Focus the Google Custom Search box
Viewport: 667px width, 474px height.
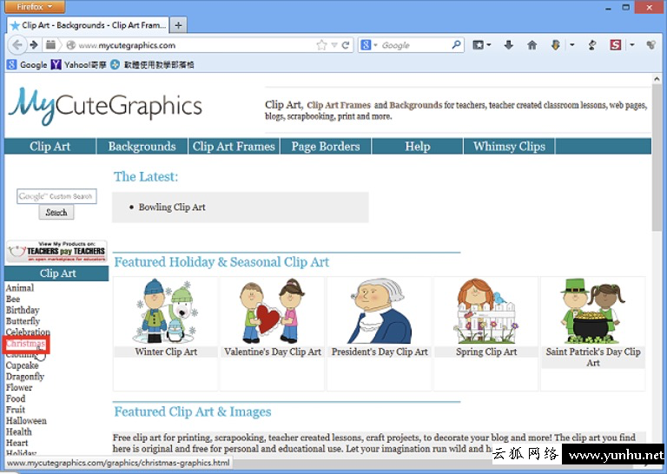tap(56, 196)
